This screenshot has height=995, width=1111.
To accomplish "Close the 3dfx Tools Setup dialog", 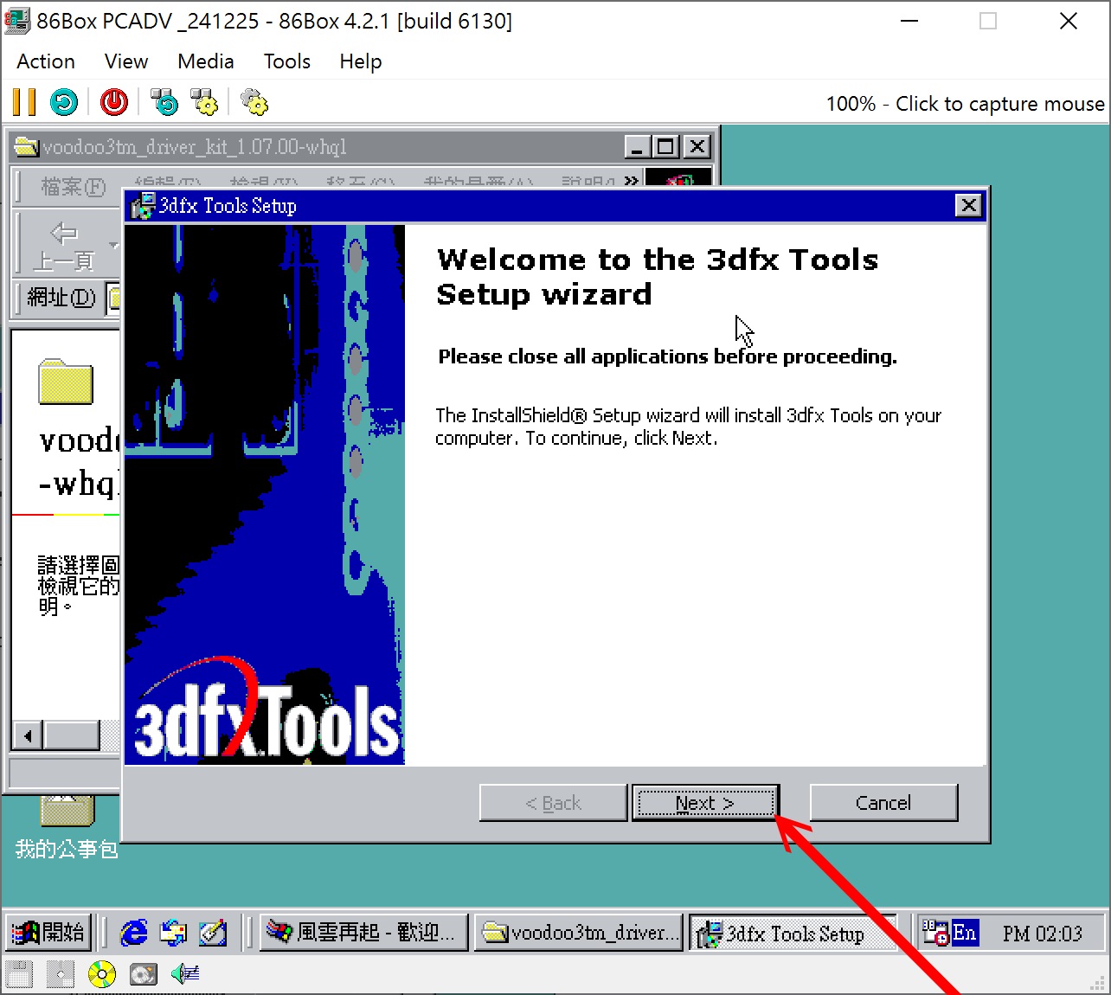I will [969, 205].
